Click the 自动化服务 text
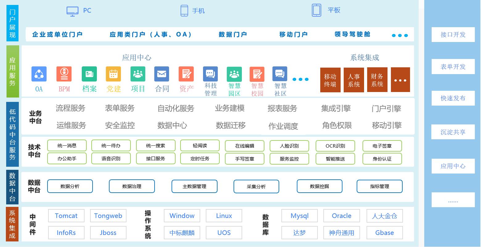The width and height of the screenshot is (481, 247). pos(176,108)
